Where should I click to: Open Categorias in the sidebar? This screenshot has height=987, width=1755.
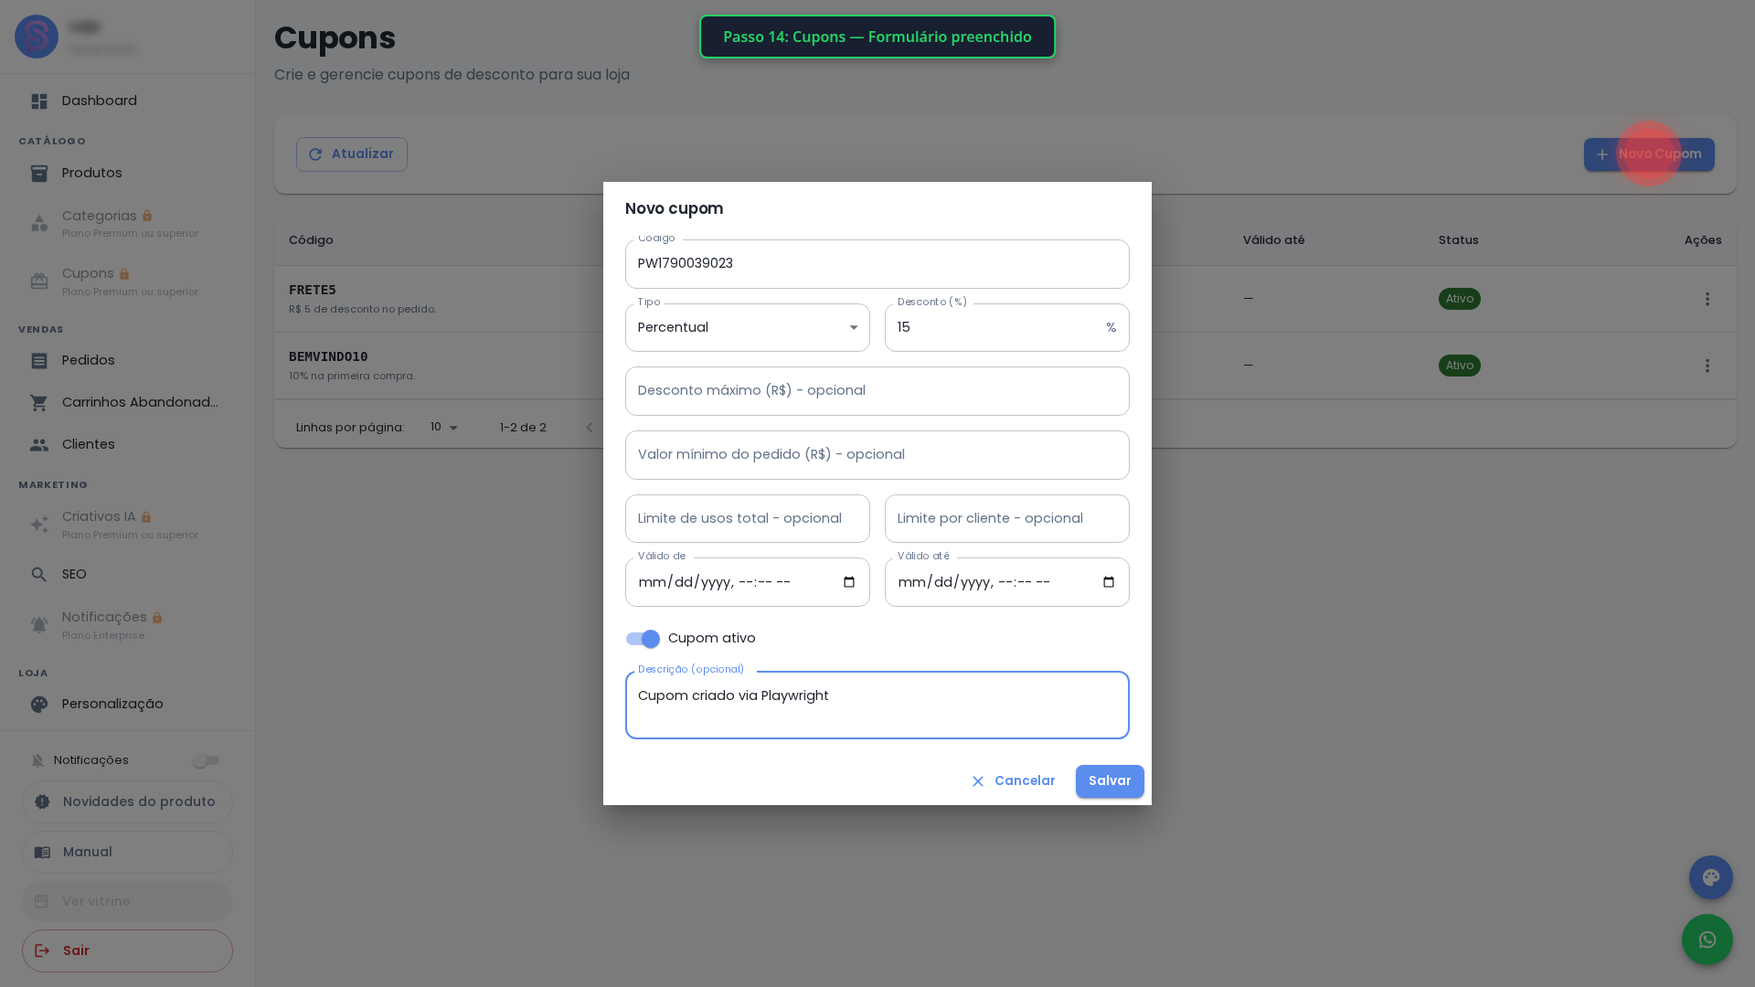pos(128,223)
